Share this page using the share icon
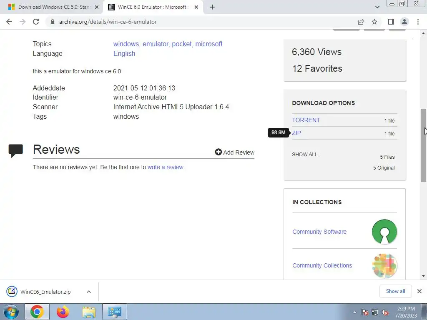Image resolution: width=427 pixels, height=320 pixels. tap(361, 22)
